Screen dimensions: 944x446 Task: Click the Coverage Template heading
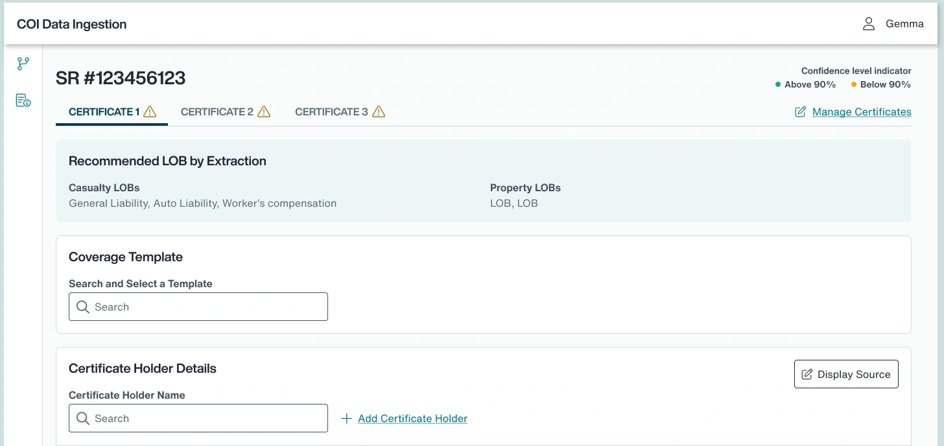coord(126,257)
